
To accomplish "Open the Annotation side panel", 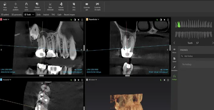I will (174, 69).
